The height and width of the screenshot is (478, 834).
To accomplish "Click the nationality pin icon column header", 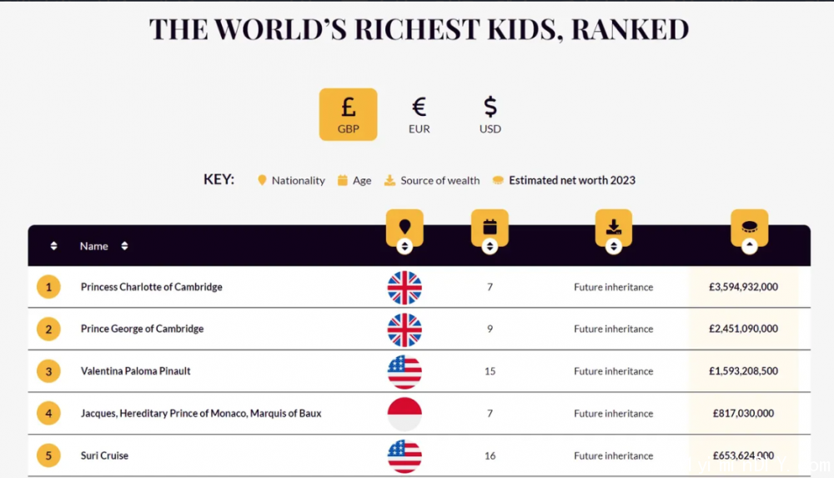I will 404,227.
